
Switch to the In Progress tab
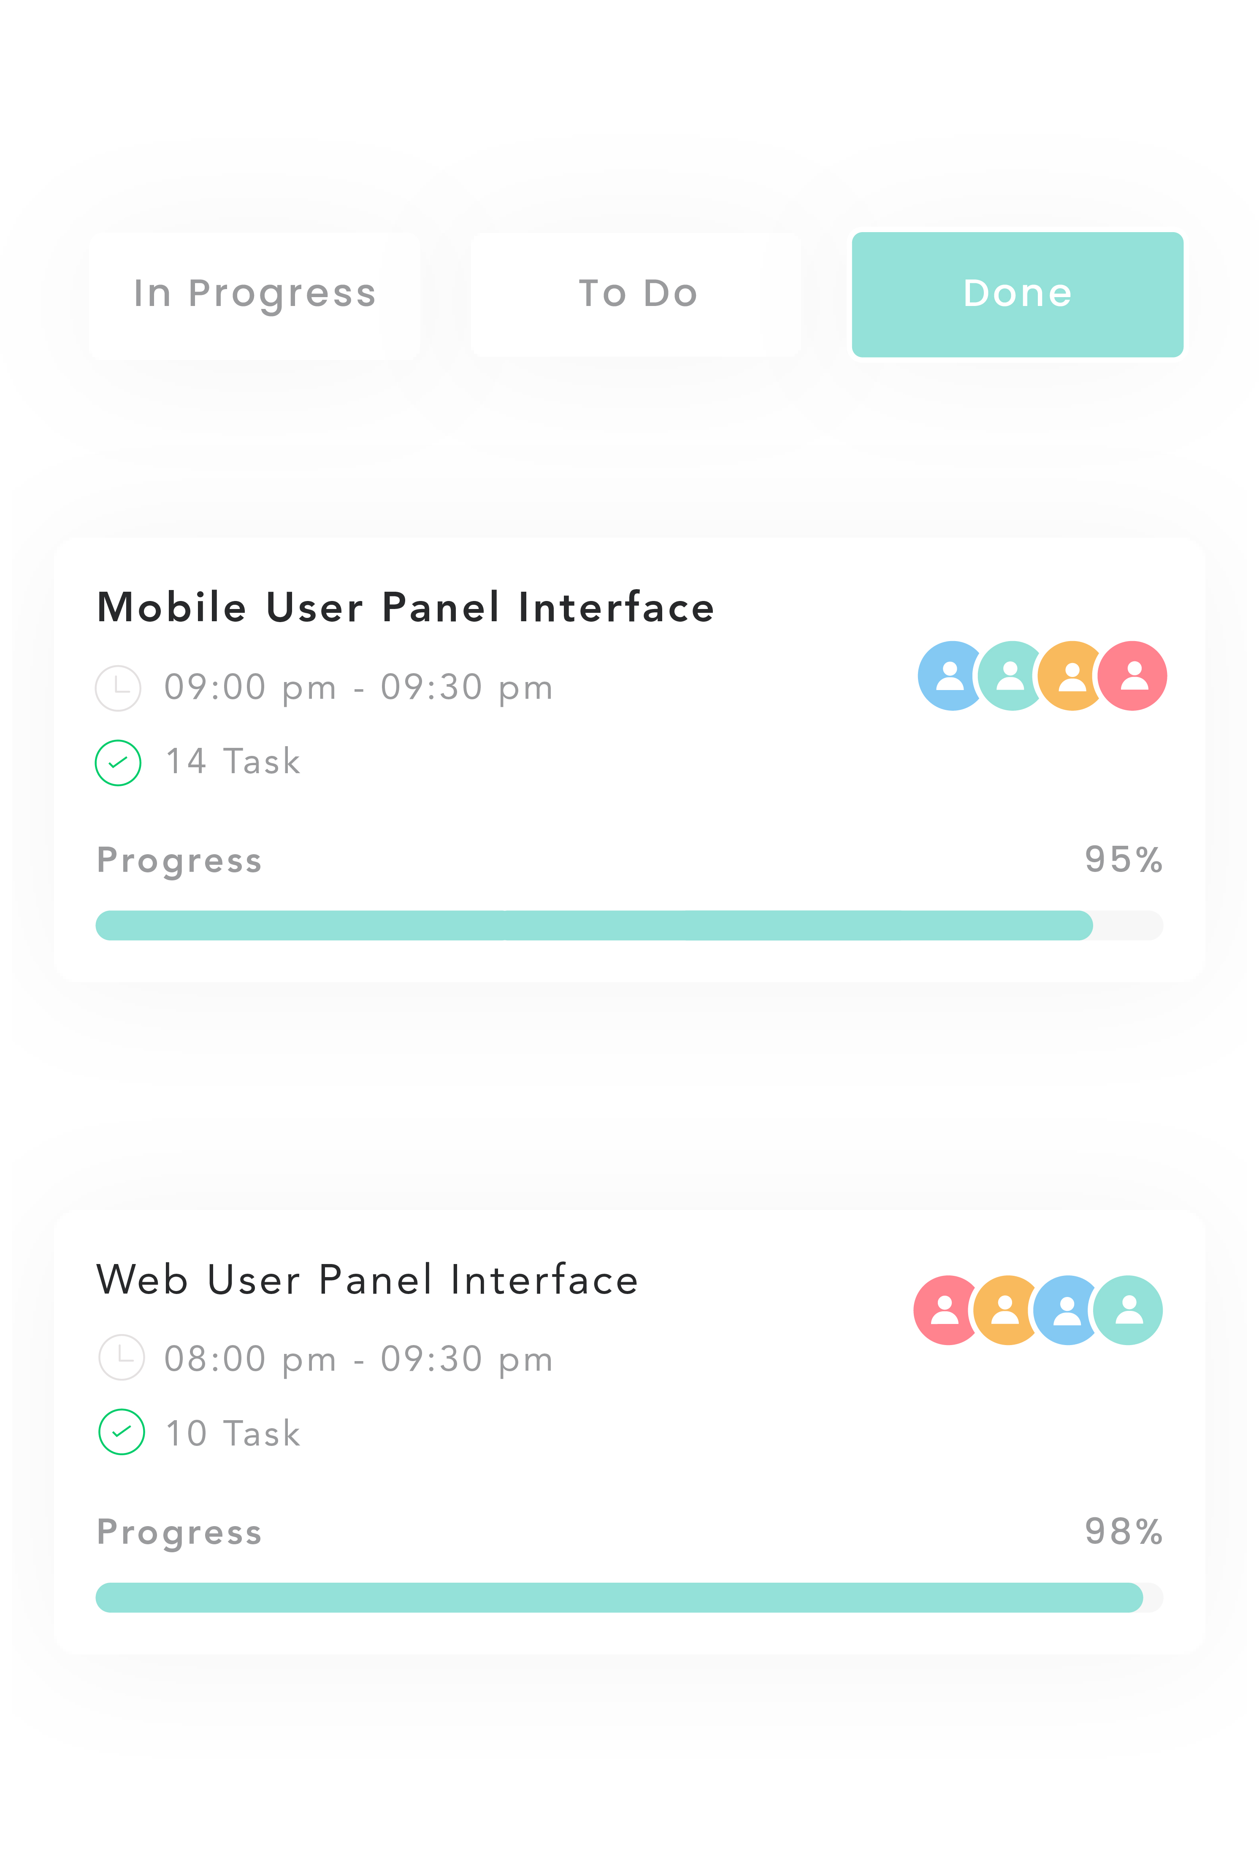click(x=255, y=294)
